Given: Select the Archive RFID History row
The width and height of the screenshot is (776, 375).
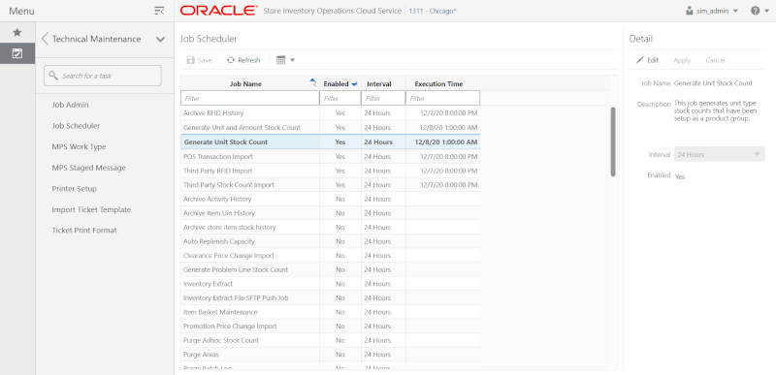Looking at the screenshot, I should (x=330, y=113).
